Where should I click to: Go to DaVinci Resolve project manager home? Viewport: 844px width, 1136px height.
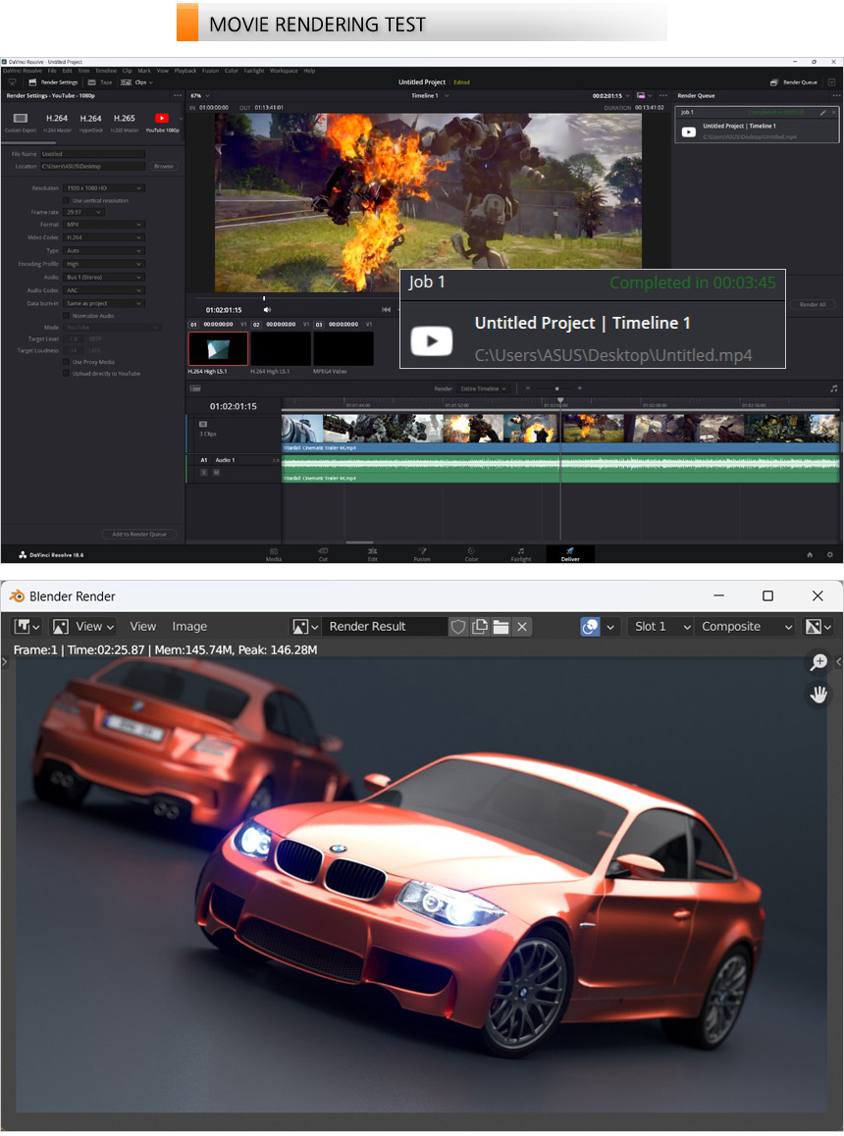(810, 555)
